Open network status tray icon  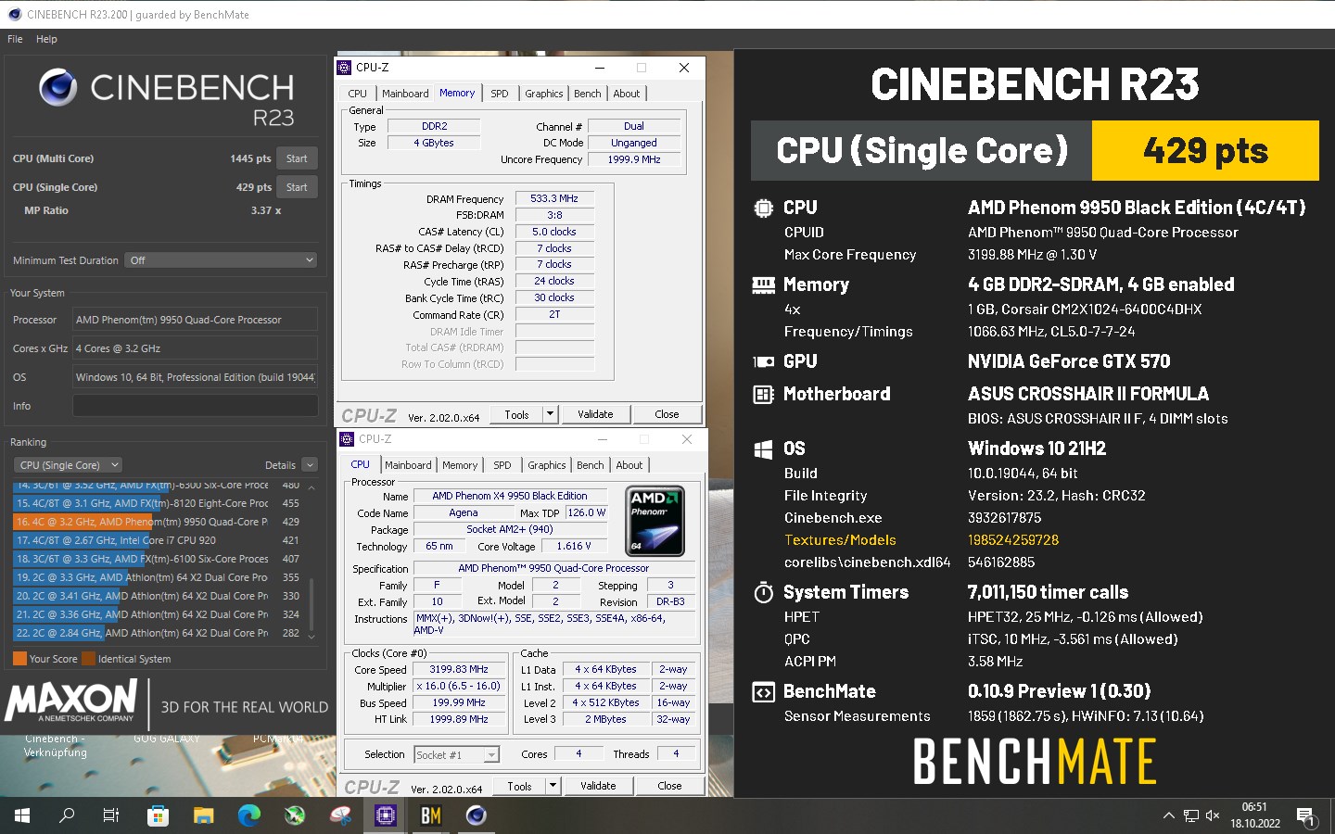(1191, 815)
